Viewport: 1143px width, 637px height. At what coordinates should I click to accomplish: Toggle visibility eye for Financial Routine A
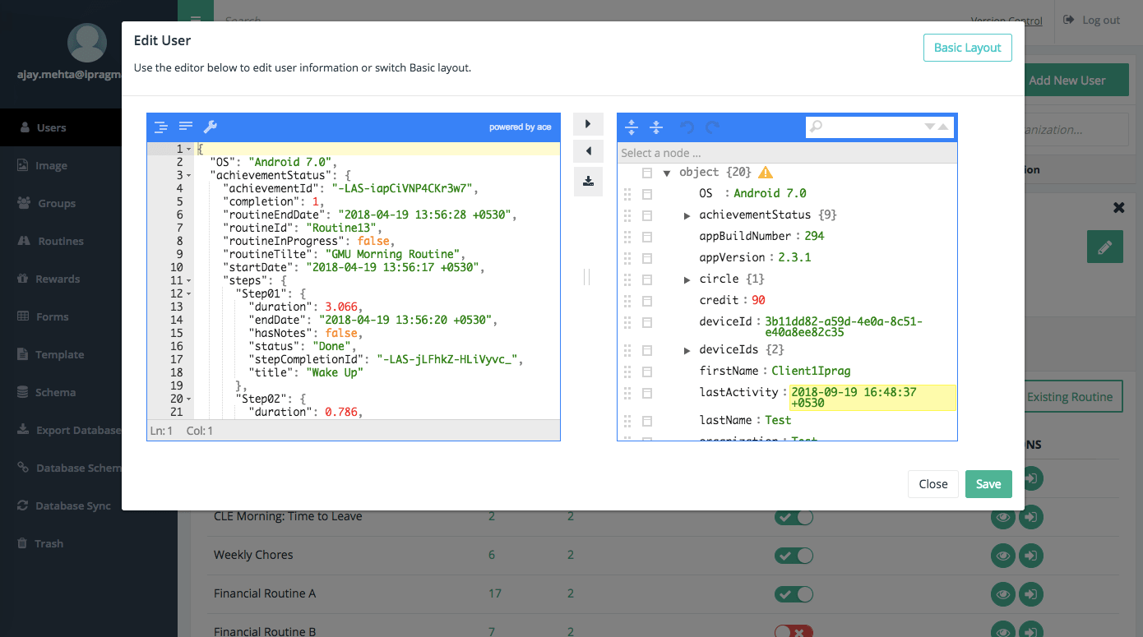(1003, 594)
